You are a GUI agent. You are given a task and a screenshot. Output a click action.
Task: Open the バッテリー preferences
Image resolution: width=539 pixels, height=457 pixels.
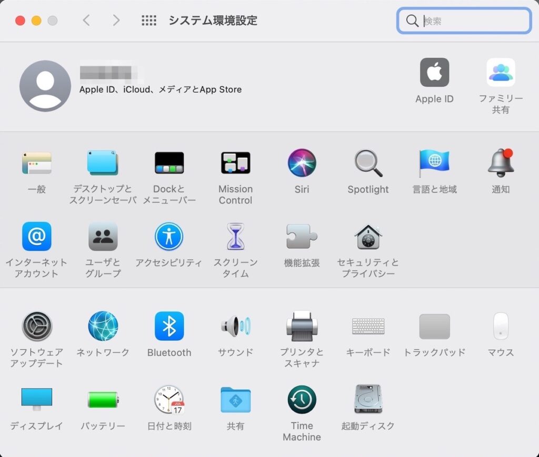[103, 400]
